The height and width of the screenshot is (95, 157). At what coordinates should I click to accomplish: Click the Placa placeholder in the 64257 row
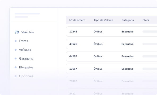click(x=150, y=56)
